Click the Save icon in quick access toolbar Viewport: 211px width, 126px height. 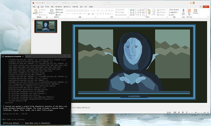click(47, 3)
